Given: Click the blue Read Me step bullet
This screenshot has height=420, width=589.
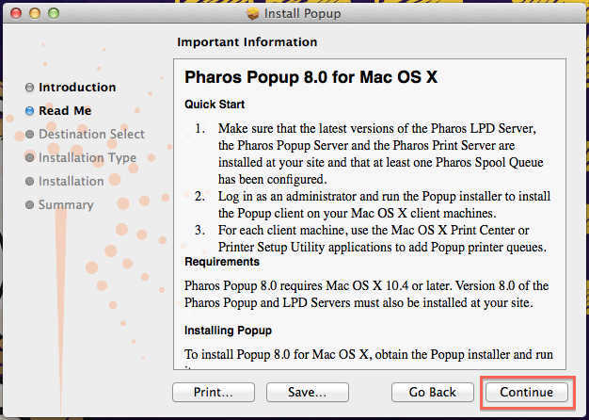Looking at the screenshot, I should [x=29, y=111].
